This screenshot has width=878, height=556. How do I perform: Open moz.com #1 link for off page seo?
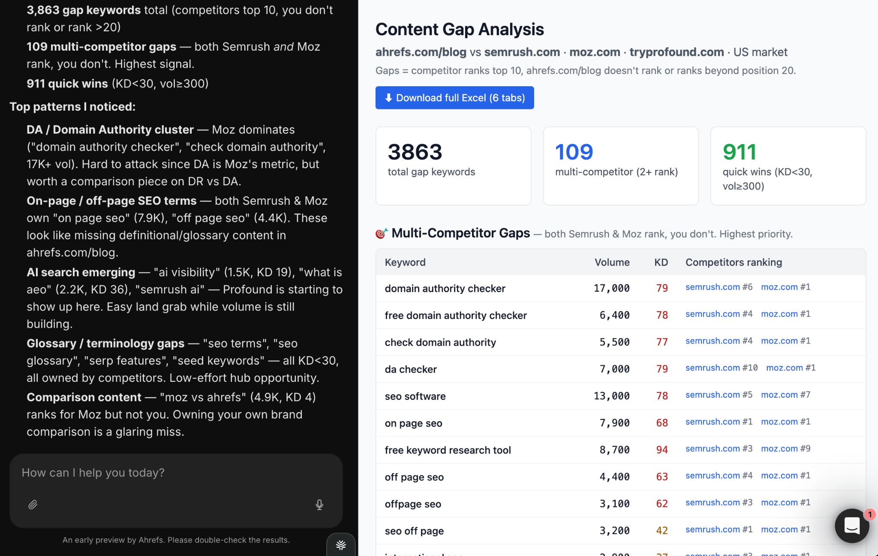[x=780, y=475]
